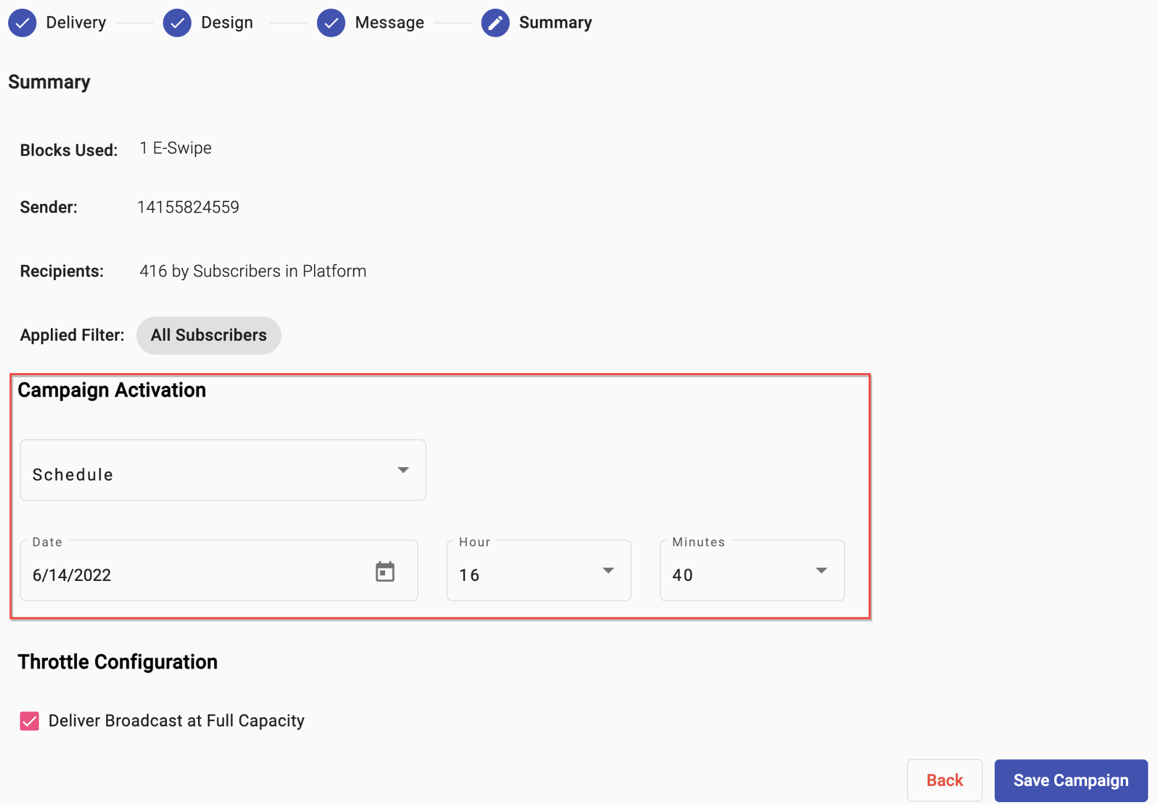Click the Save Campaign button
Viewport: 1157px width, 805px height.
coord(1070,780)
